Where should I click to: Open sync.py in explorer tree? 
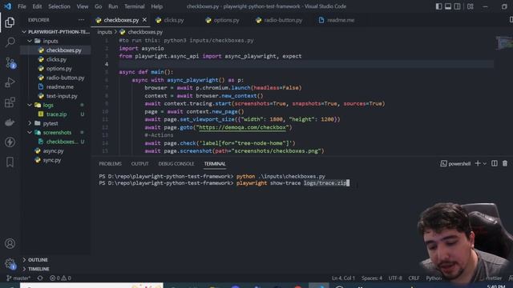[55, 160]
